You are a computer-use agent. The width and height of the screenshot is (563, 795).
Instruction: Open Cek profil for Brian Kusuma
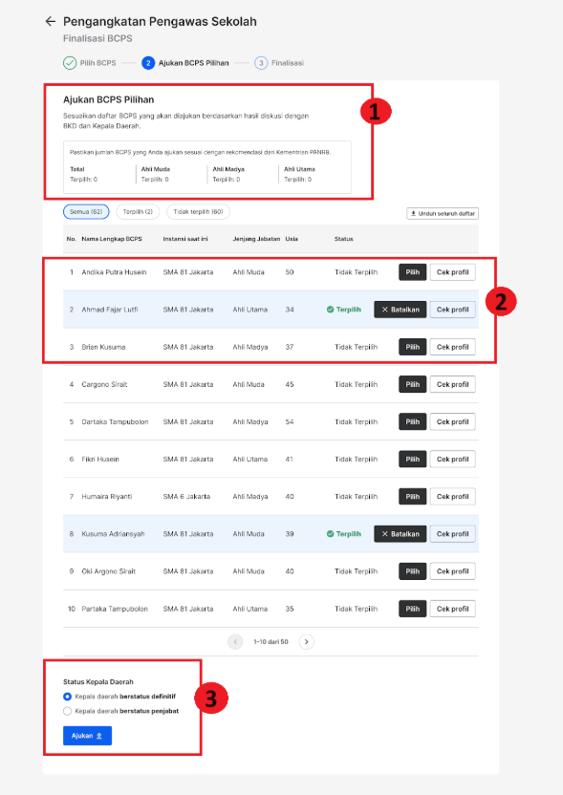pos(452,347)
